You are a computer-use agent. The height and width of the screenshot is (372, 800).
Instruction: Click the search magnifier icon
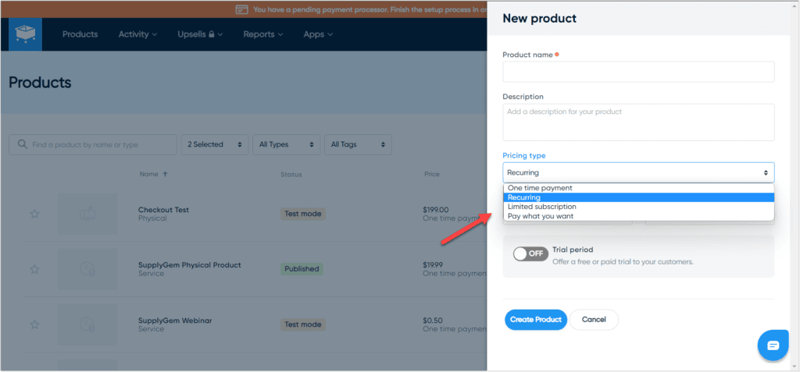point(22,144)
